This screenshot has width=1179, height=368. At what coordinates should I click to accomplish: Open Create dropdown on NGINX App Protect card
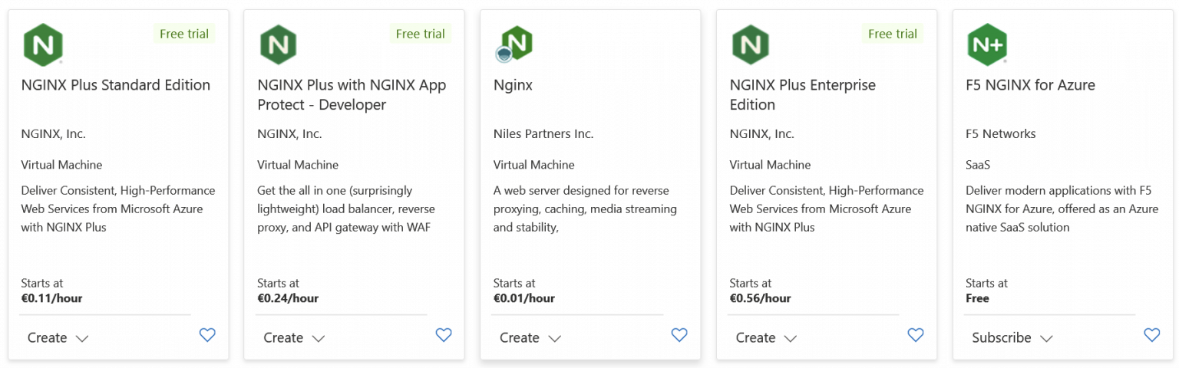coord(295,337)
